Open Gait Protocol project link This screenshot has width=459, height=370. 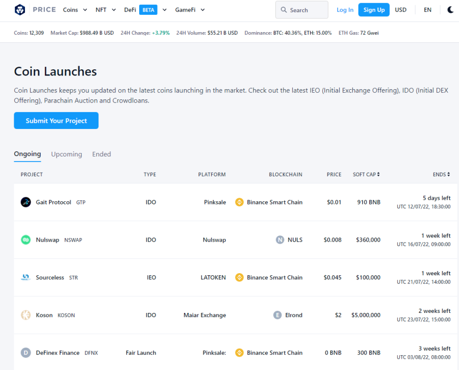click(x=54, y=202)
